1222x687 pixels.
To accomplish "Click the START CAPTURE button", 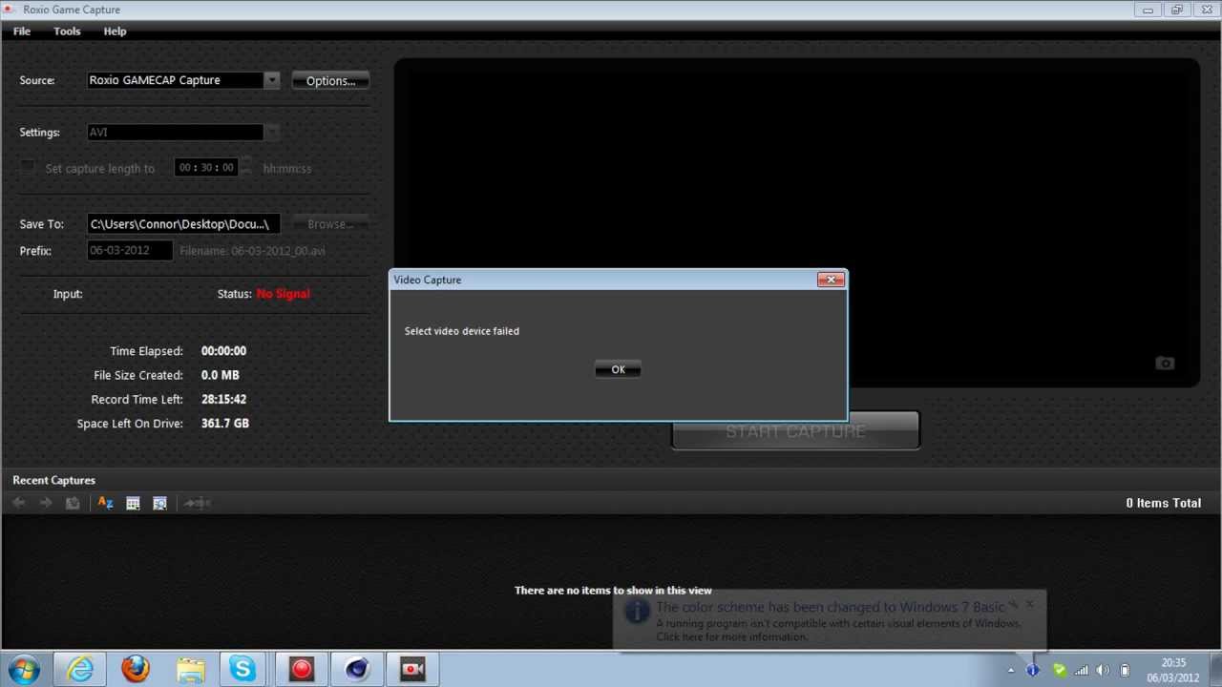I will (795, 431).
